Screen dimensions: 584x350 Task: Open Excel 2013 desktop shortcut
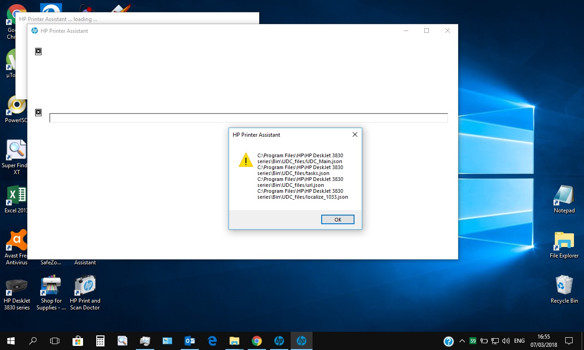pos(16,200)
